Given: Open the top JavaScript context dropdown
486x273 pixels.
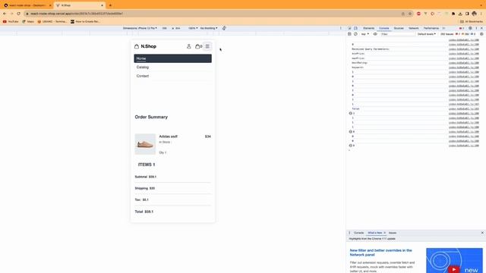Looking at the screenshot, I should 365,34.
